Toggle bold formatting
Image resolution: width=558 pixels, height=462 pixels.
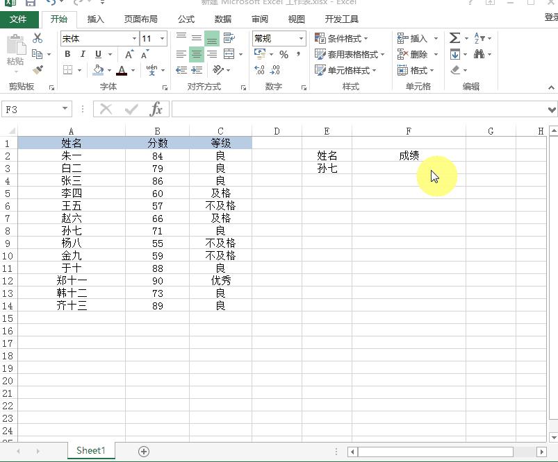point(67,53)
